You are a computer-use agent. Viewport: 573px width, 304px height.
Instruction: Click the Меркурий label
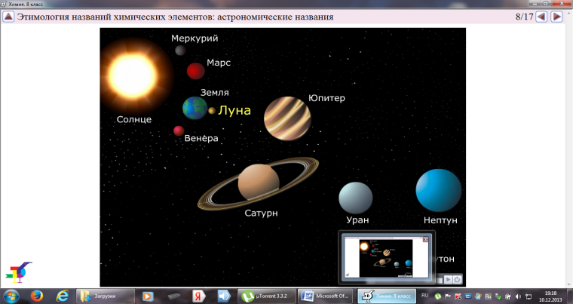click(x=195, y=38)
